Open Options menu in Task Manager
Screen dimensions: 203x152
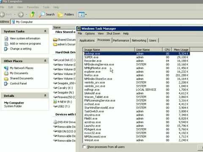pyautogui.click(x=90, y=33)
